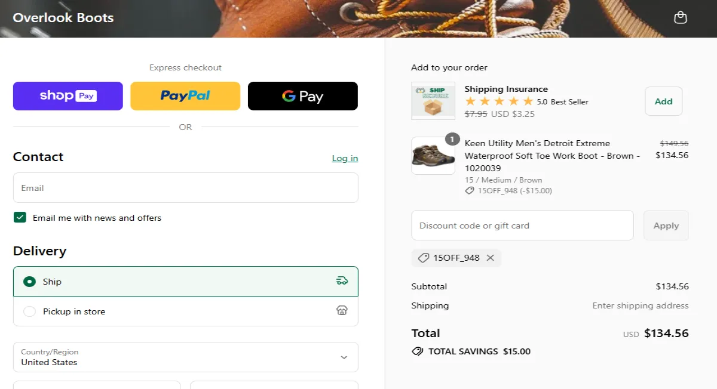Click the Log in link
The image size is (717, 389).
pyautogui.click(x=345, y=158)
